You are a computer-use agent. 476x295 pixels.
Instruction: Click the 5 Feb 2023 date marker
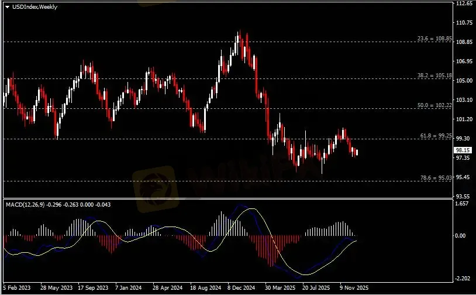tap(18, 289)
